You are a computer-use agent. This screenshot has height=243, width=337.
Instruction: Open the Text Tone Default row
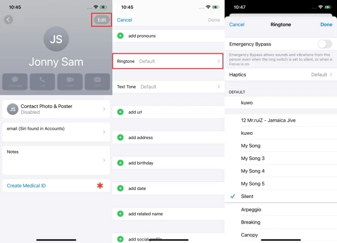point(168,87)
